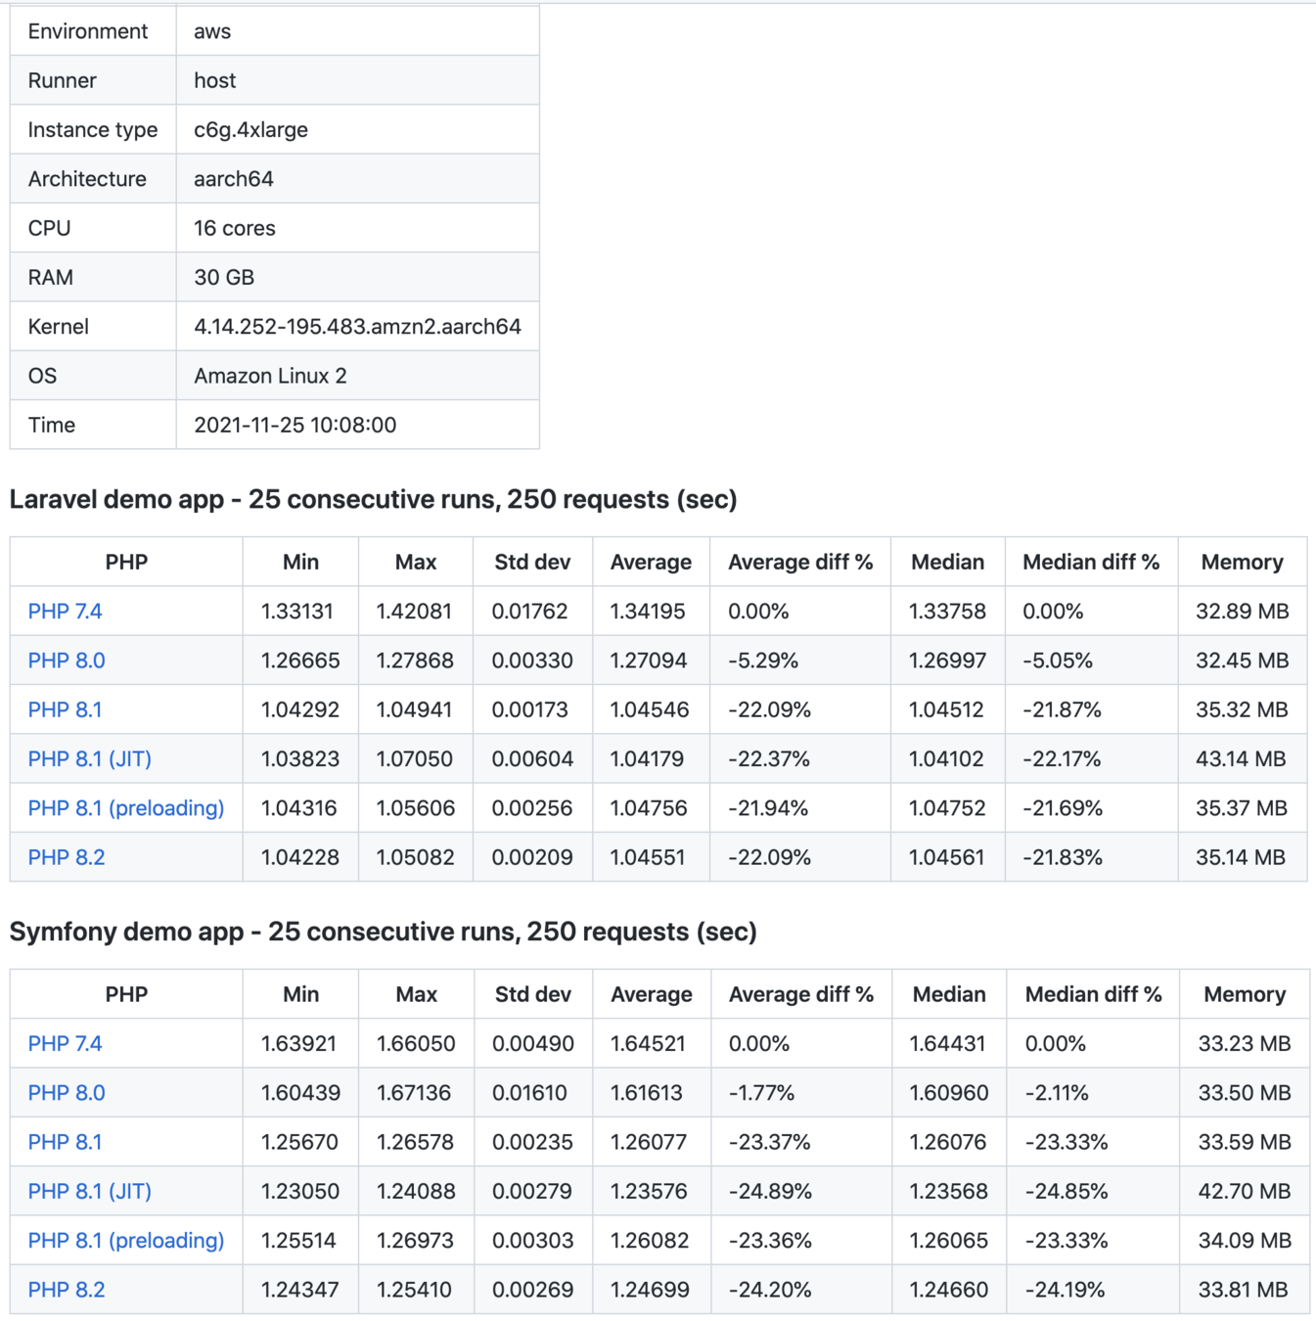Open the PHP 8.1 link in Symfony table

pyautogui.click(x=65, y=1142)
